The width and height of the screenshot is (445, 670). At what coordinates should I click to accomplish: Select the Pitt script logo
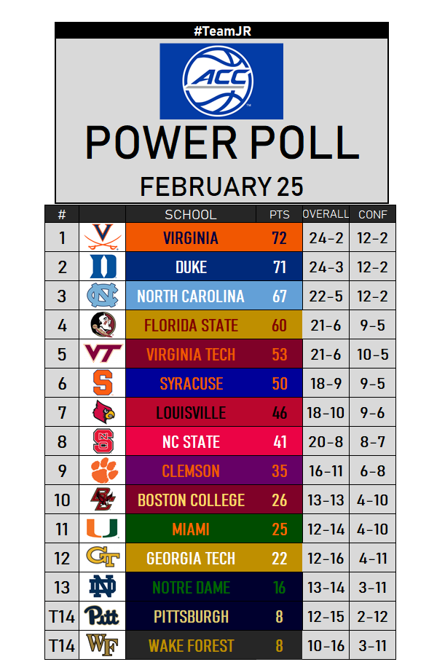click(x=102, y=616)
